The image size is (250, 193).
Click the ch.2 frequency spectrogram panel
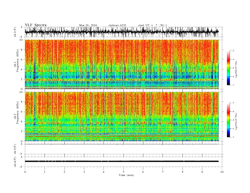click(122, 116)
